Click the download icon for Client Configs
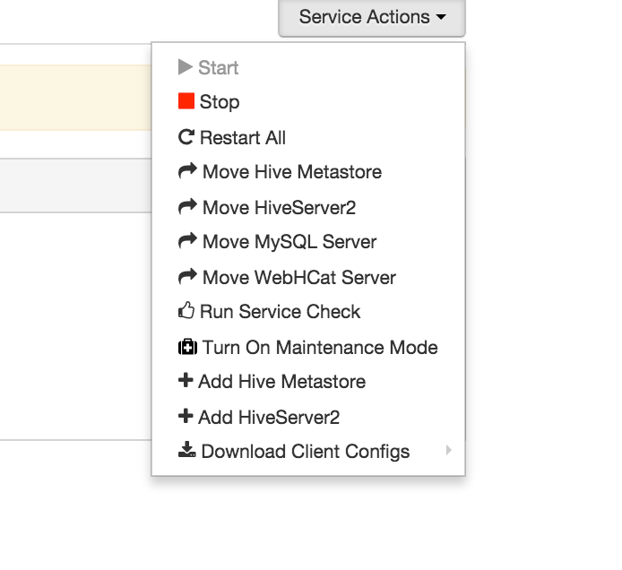The width and height of the screenshot is (622, 570). click(186, 451)
